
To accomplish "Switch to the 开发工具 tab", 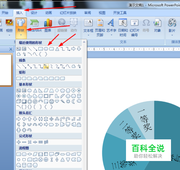I will pos(120,13).
